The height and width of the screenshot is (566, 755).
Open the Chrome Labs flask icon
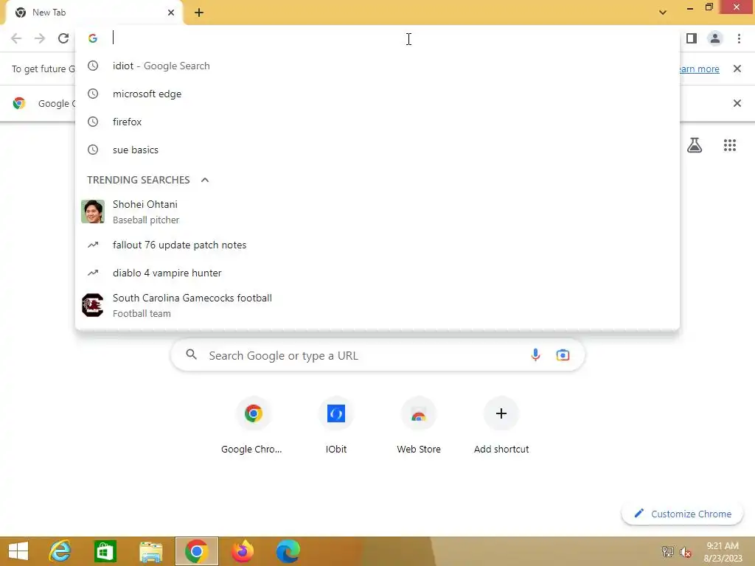pyautogui.click(x=695, y=145)
